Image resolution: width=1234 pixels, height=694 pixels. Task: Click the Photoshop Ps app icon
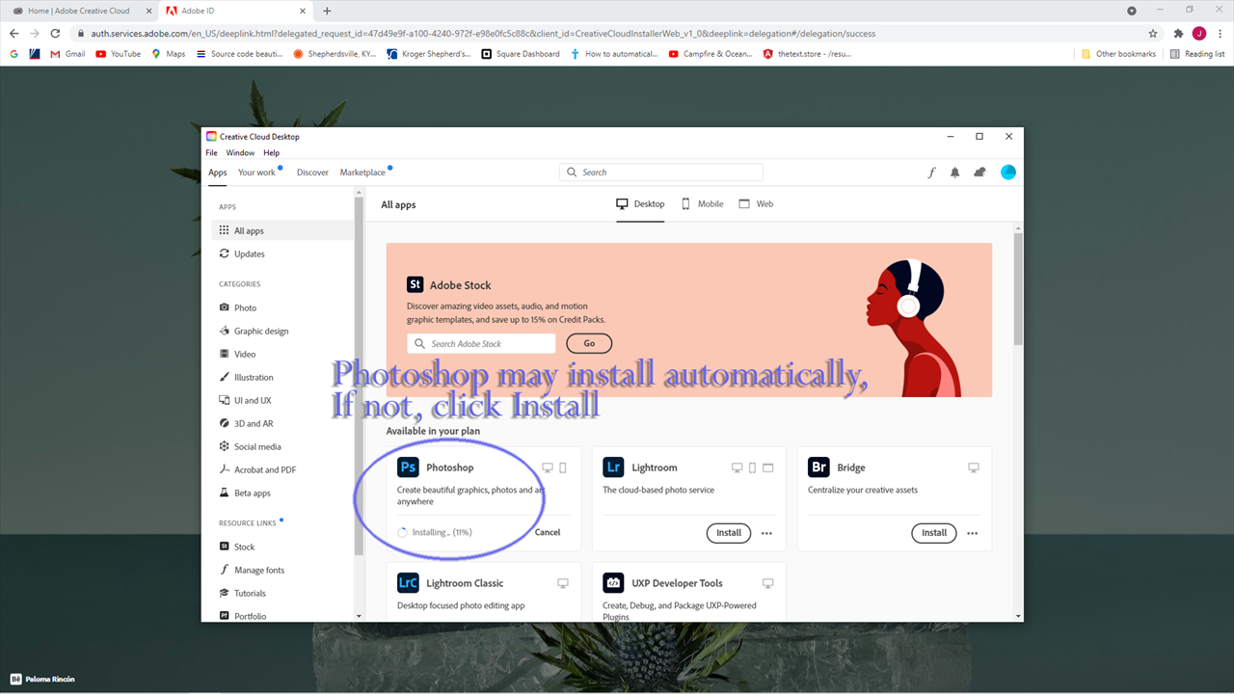coord(408,467)
